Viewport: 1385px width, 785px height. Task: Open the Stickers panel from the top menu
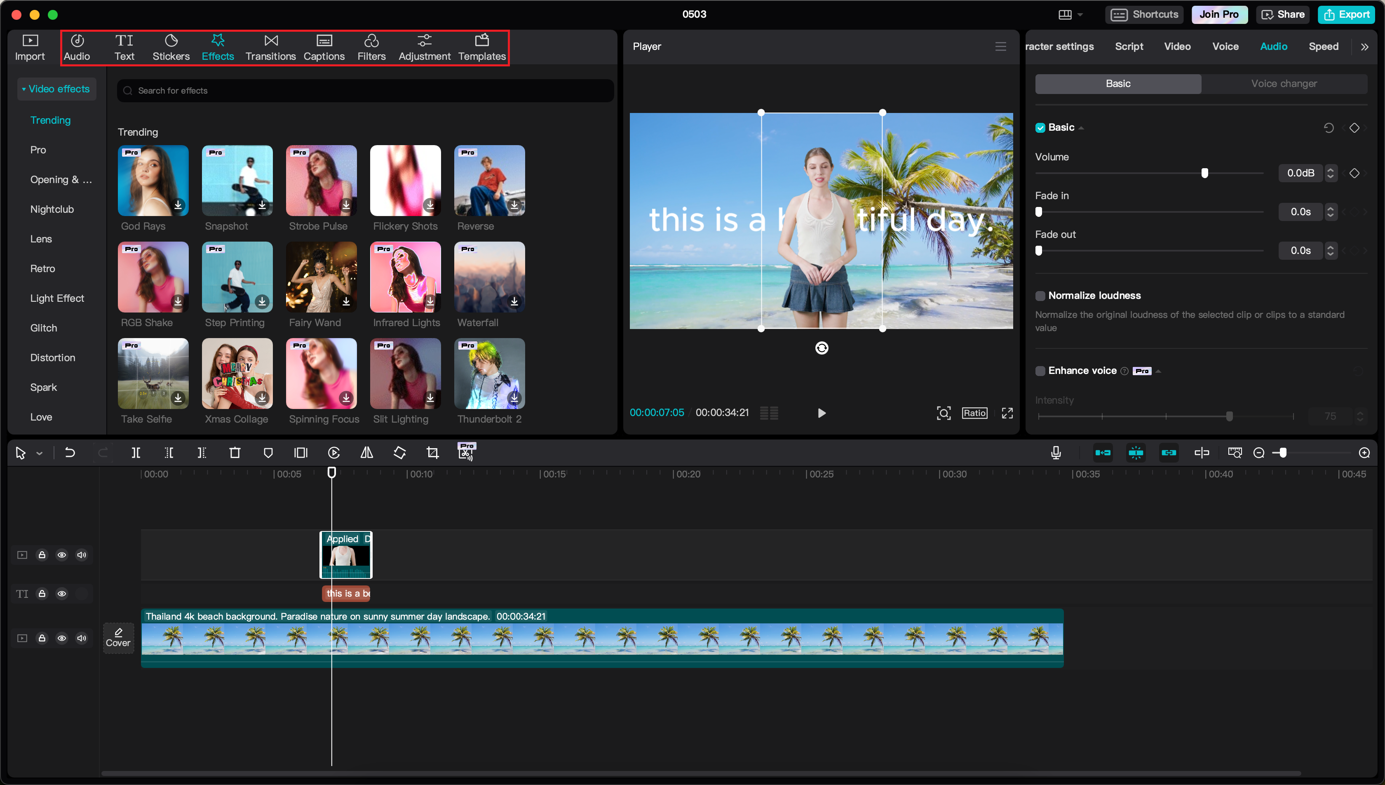pos(171,47)
